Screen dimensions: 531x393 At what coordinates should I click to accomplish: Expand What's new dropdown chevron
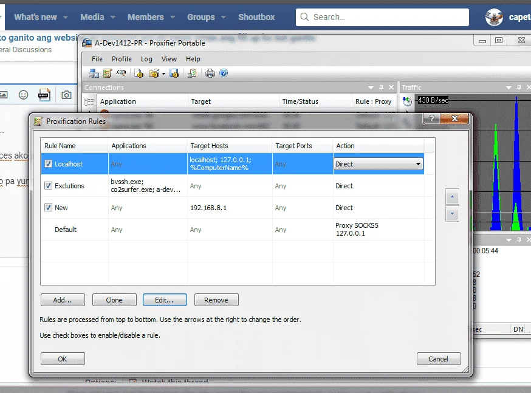pyautogui.click(x=66, y=17)
